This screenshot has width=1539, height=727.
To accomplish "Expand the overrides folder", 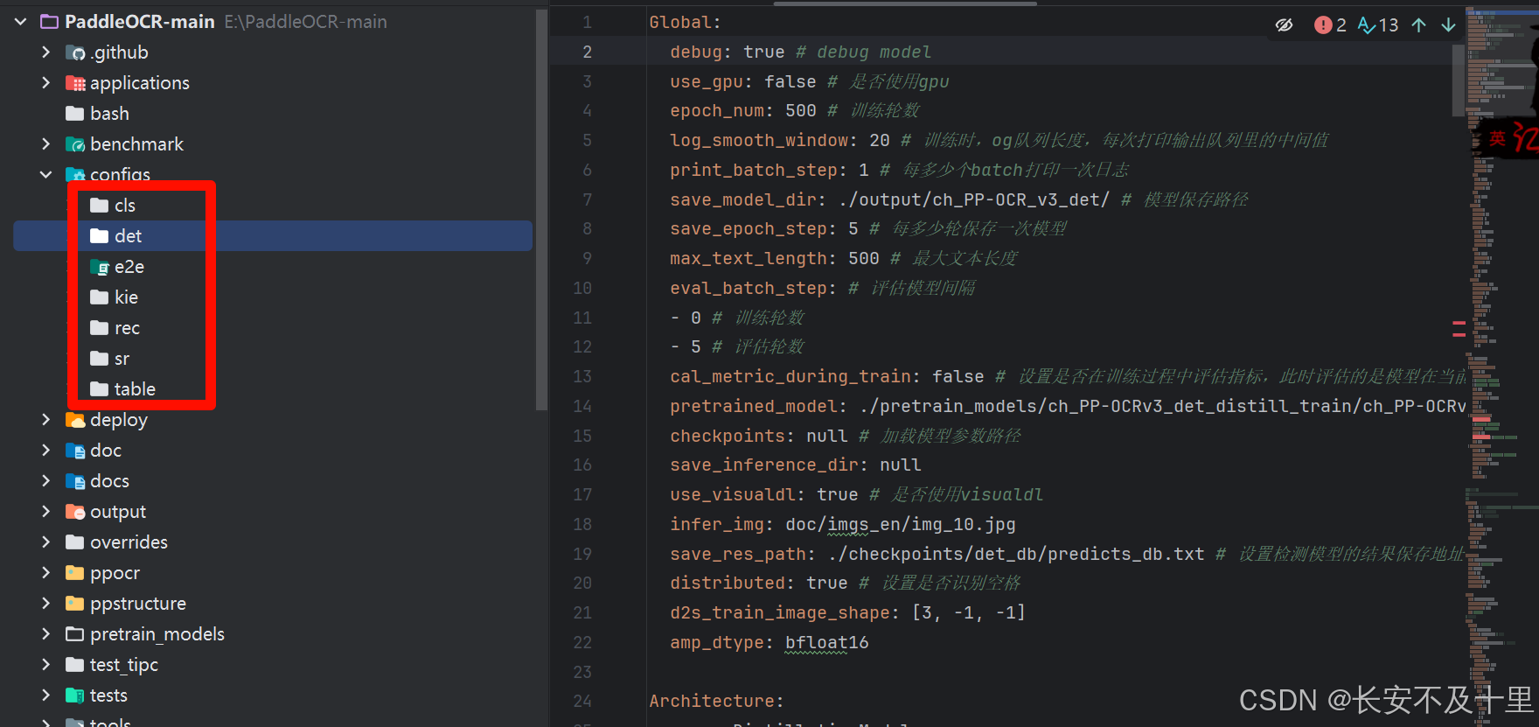I will [x=45, y=542].
